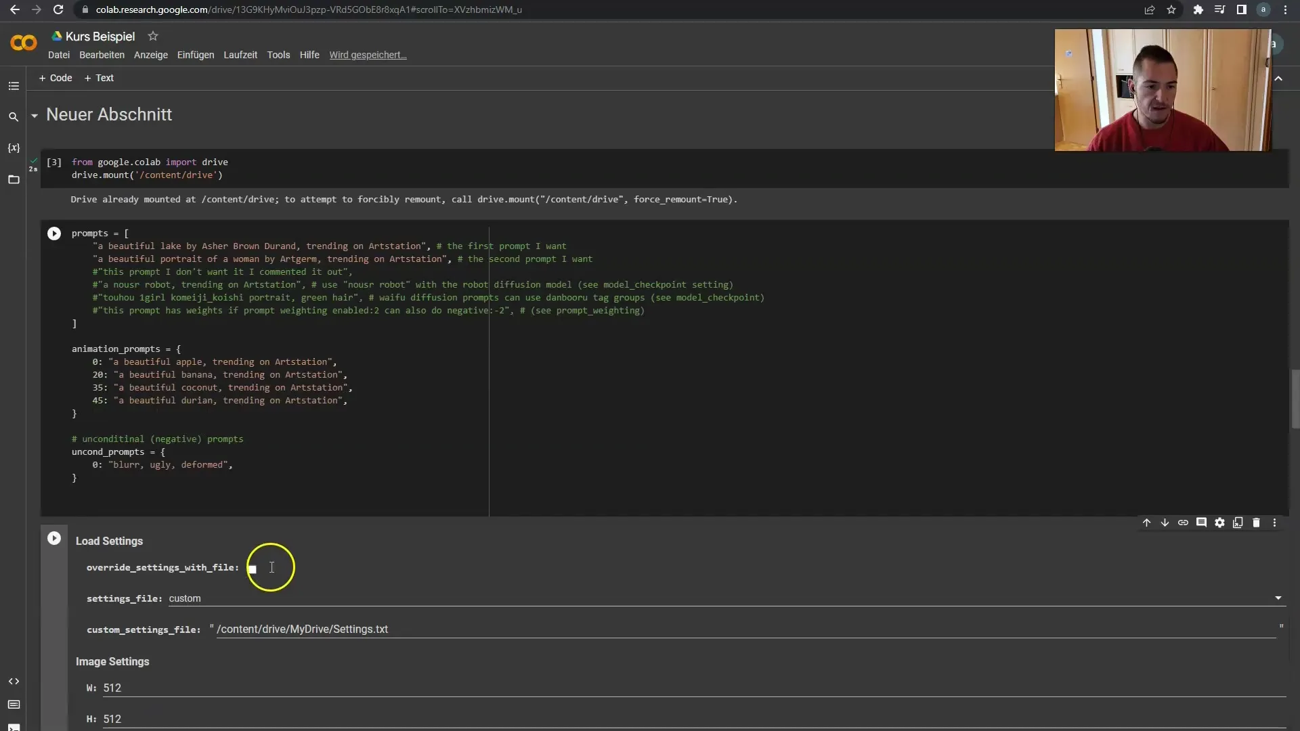Image resolution: width=1300 pixels, height=731 pixels.
Task: Bookmark this page with the star icon
Action: [1171, 9]
